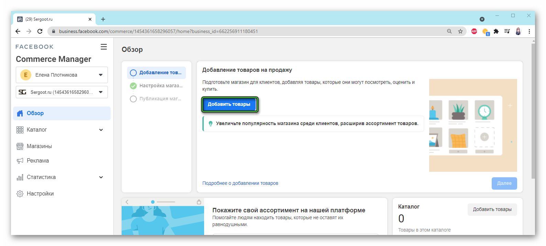Open the media control playlist icon
546x246 pixels.
pyautogui.click(x=507, y=31)
